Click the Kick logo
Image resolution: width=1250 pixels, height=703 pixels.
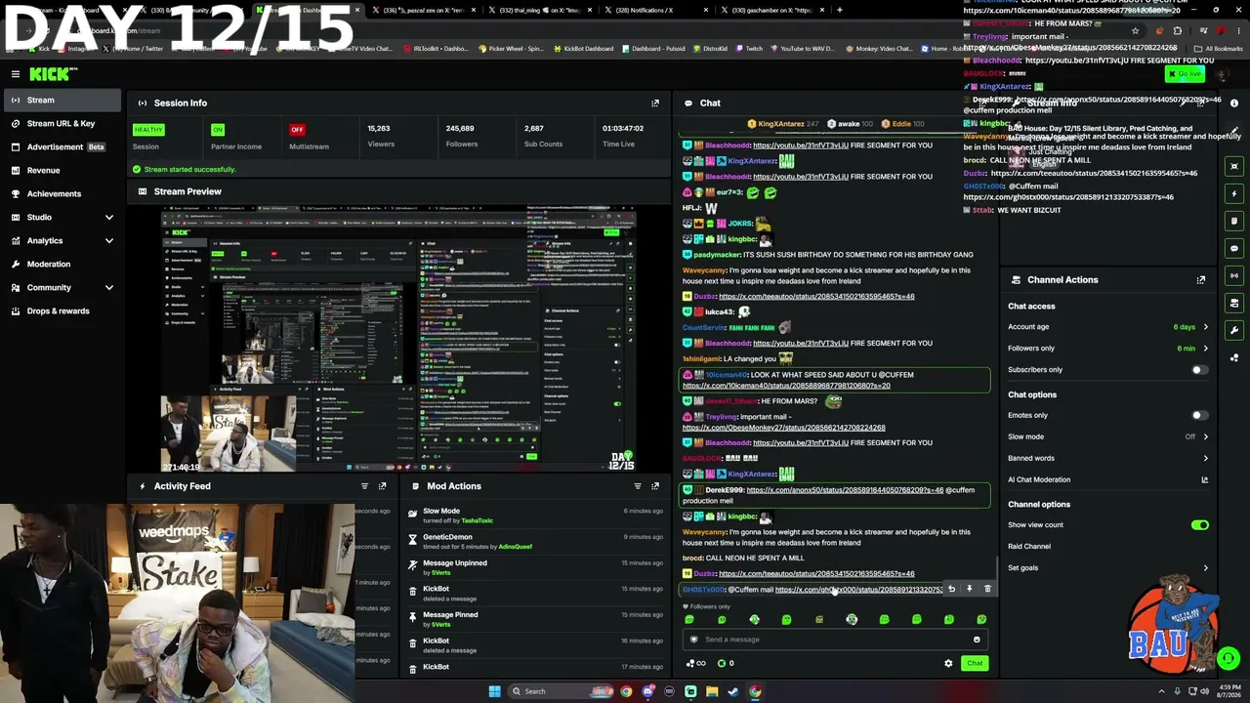click(53, 74)
